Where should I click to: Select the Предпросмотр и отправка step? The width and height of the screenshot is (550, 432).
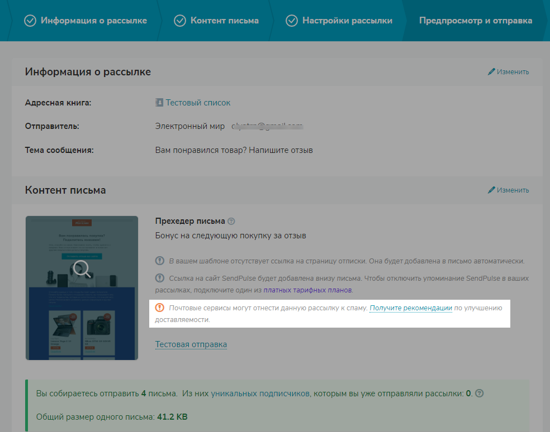coord(476,21)
